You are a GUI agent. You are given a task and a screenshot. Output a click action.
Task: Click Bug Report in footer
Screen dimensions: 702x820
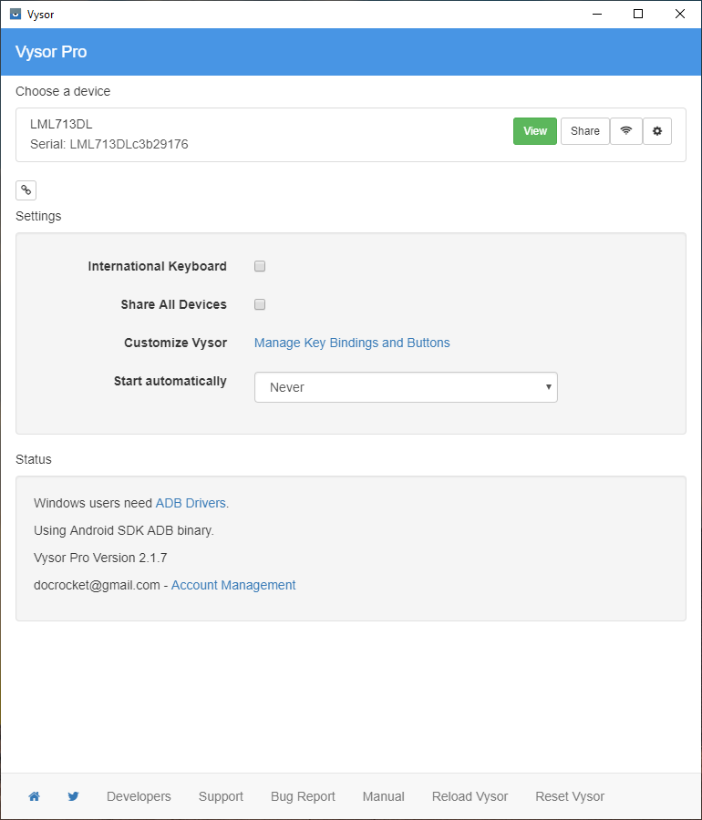(303, 796)
